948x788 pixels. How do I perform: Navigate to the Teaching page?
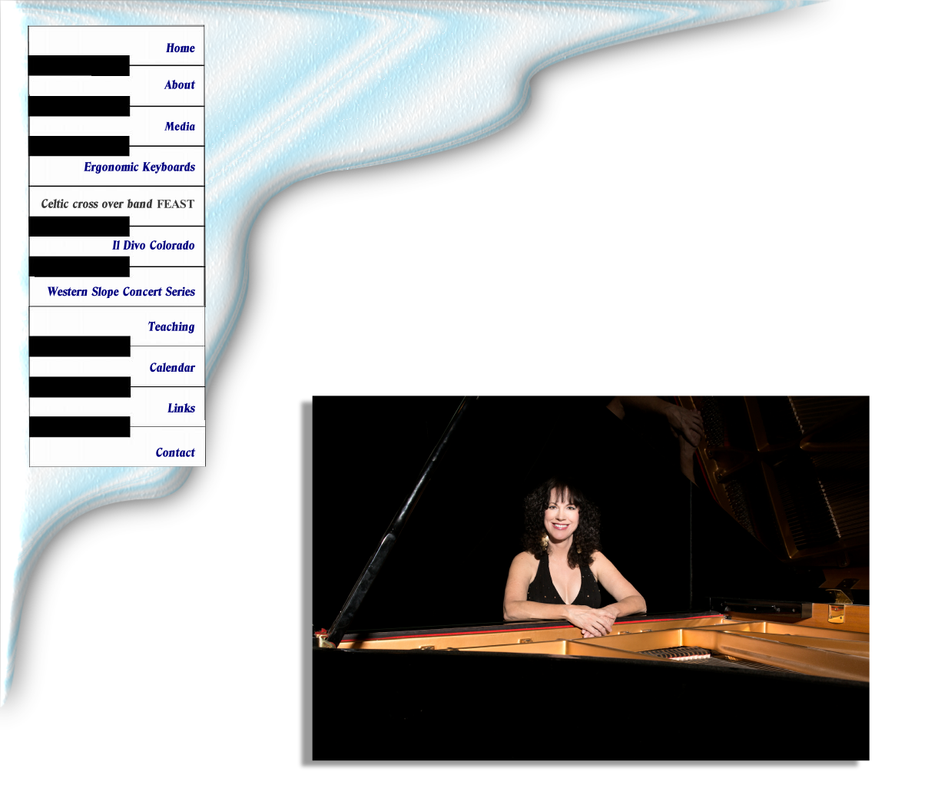click(x=171, y=327)
